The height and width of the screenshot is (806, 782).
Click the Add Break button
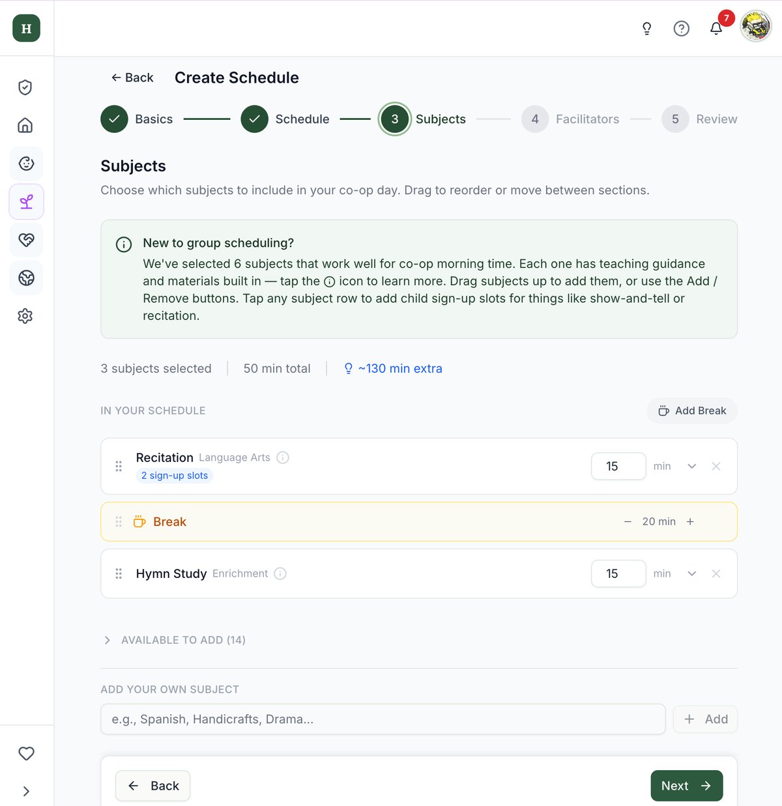[x=692, y=410]
